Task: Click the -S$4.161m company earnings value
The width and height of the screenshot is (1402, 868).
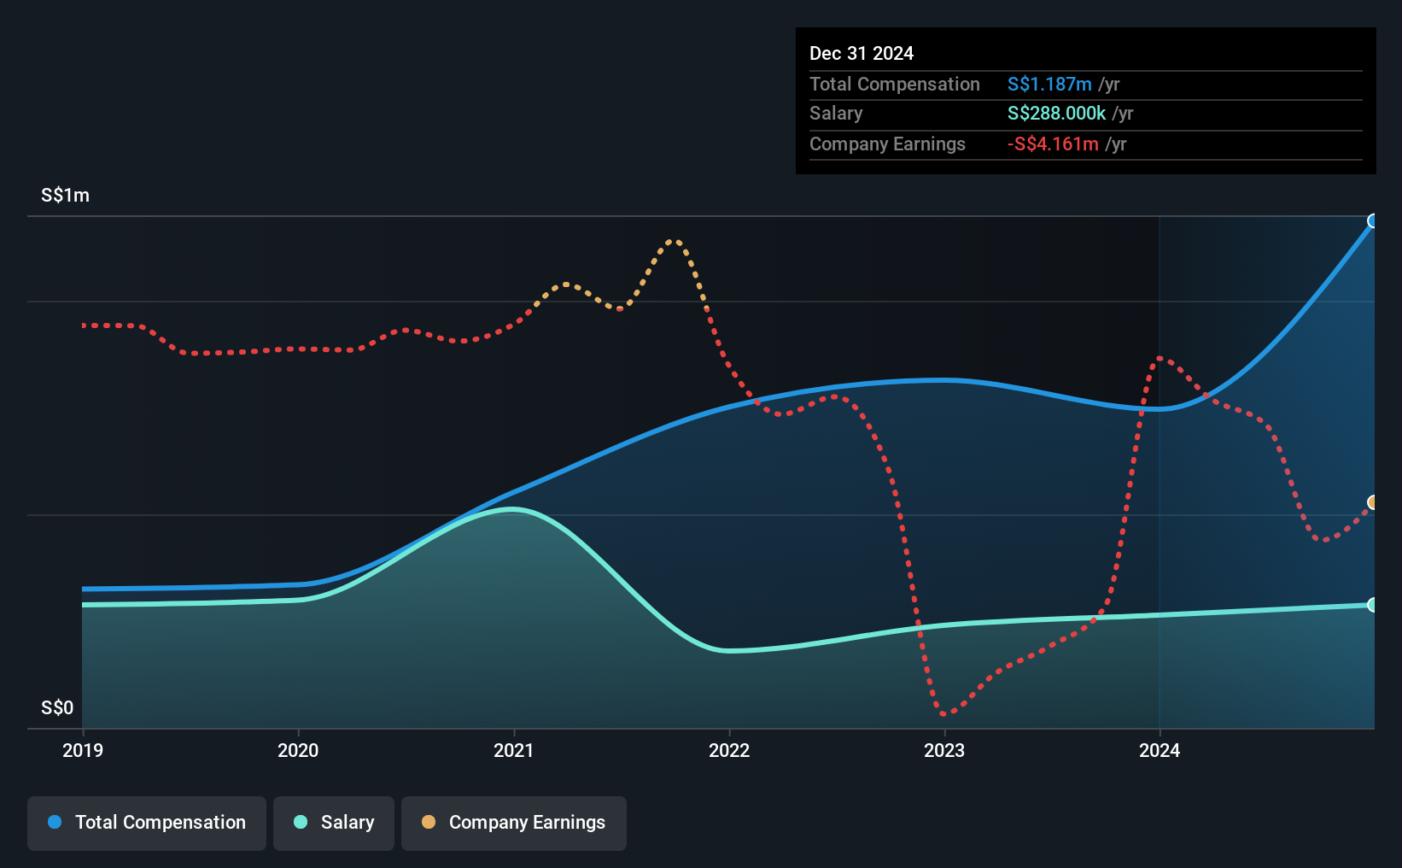Action: [1053, 144]
